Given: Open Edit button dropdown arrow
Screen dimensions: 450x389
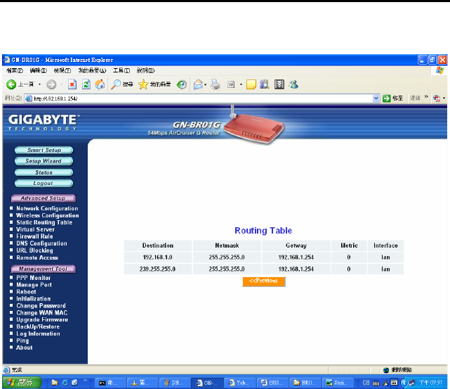Looking at the screenshot, I should point(241,84).
